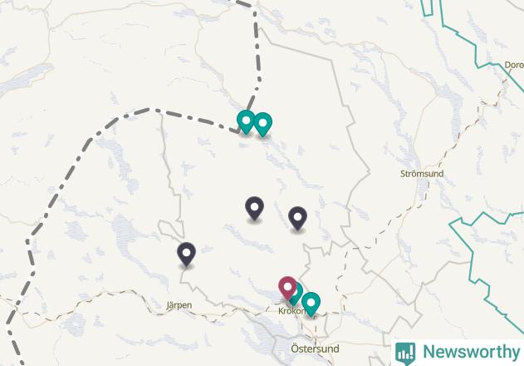
Task: Click the long lake between the dark markers
Action: (x=248, y=239)
